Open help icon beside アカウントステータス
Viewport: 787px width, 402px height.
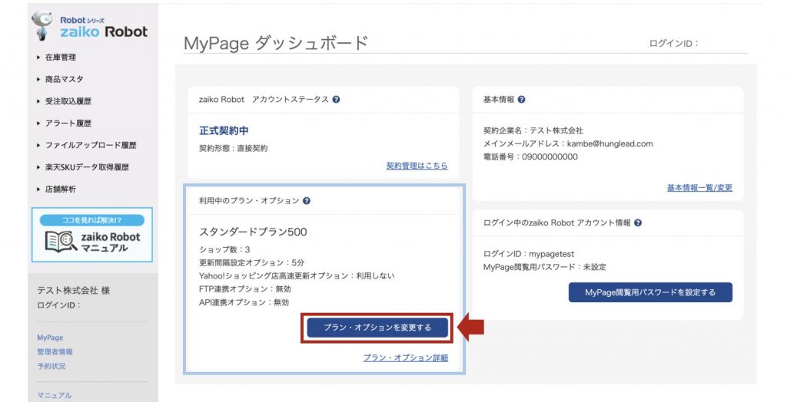337,99
